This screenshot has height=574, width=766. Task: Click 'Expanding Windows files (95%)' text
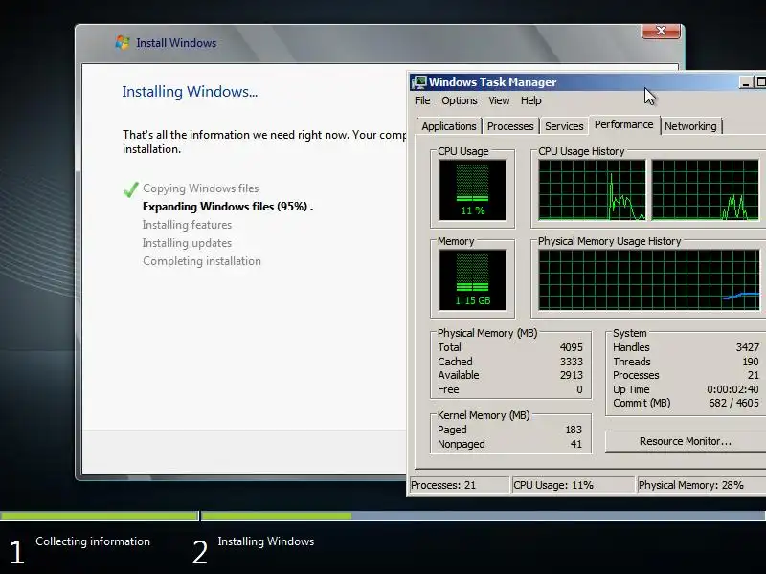click(225, 207)
